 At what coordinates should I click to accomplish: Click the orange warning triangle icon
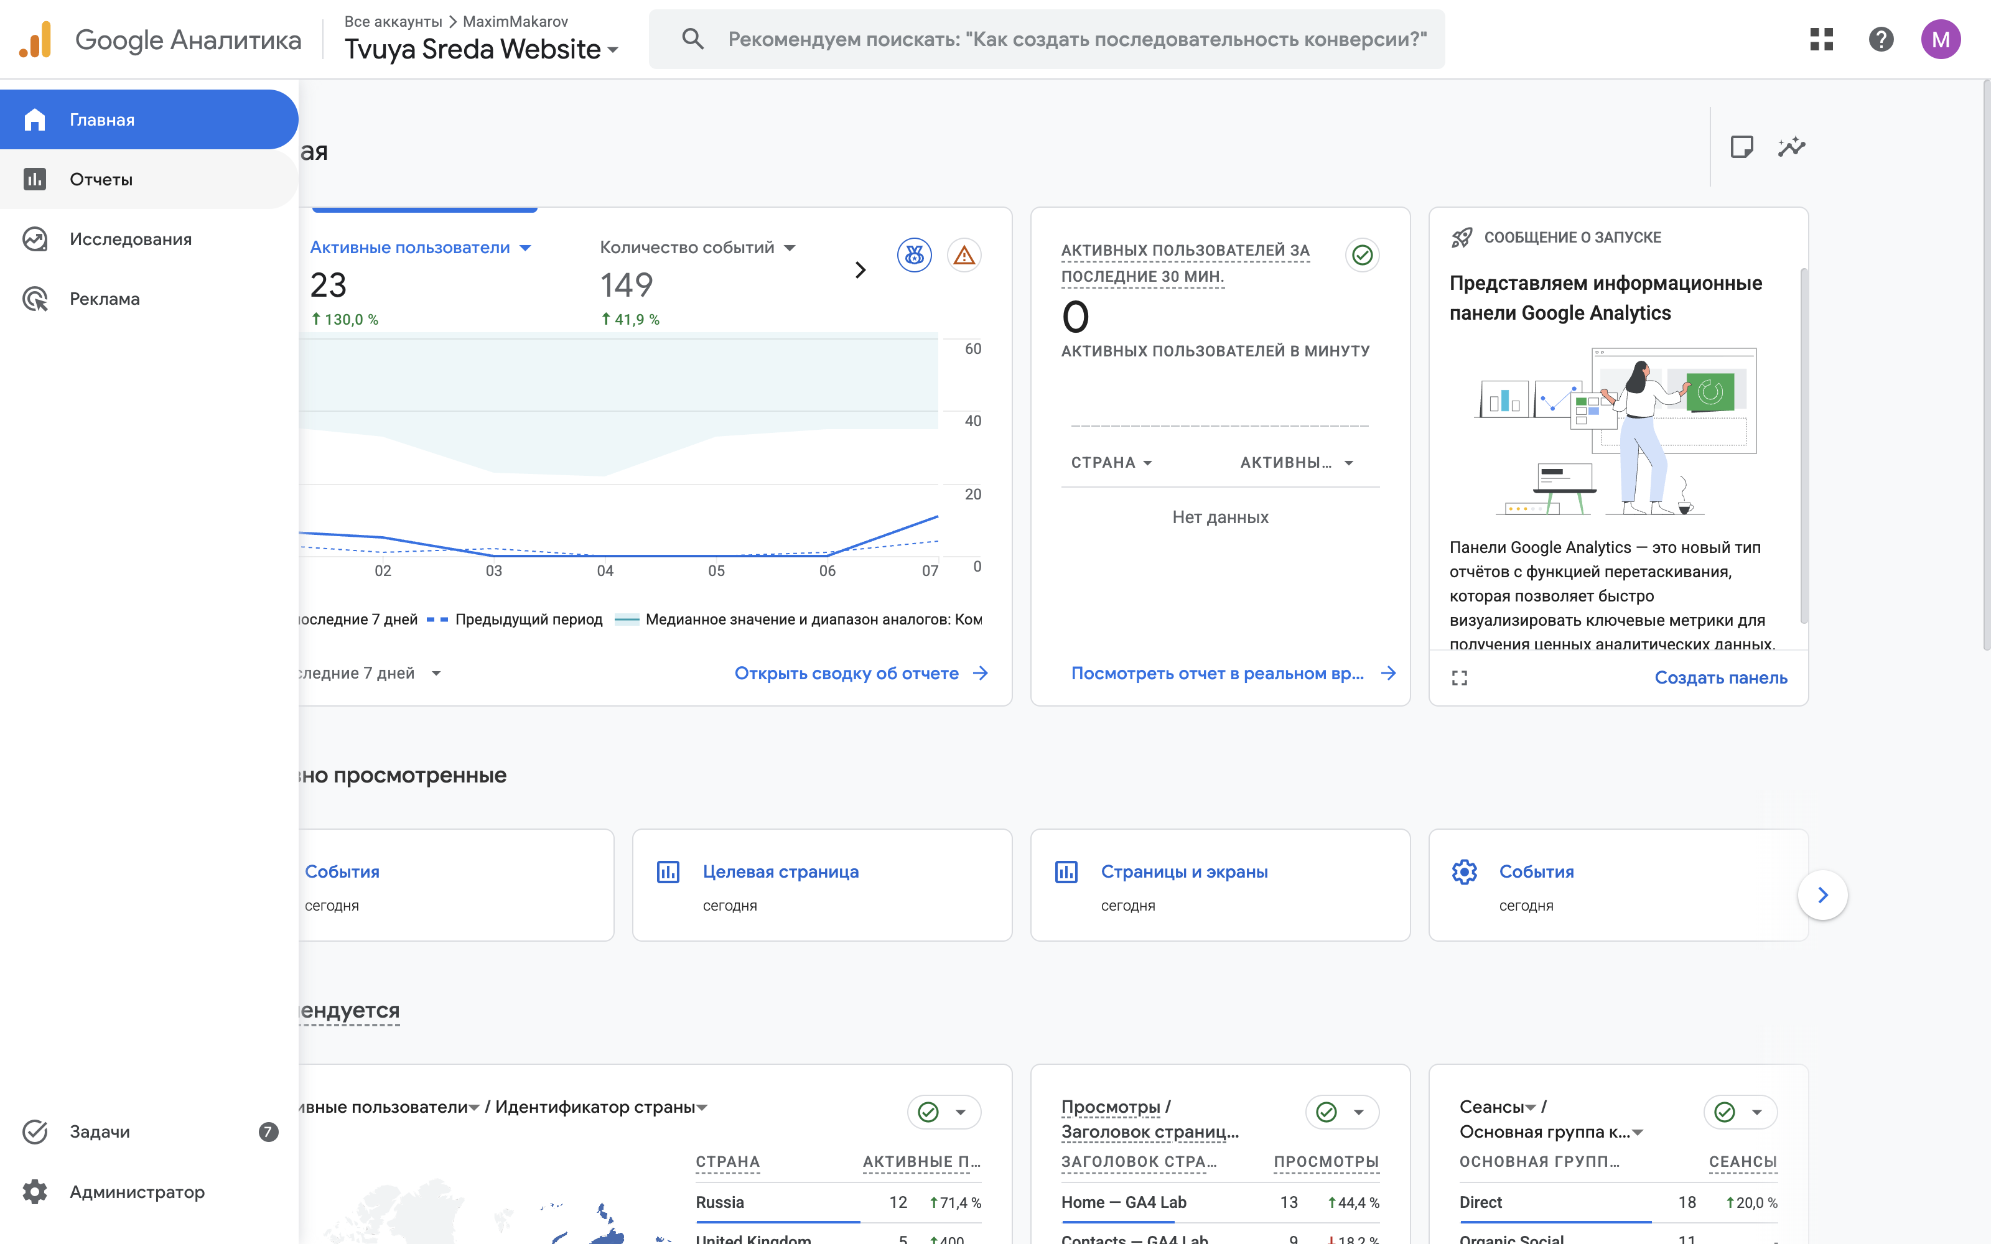[964, 255]
